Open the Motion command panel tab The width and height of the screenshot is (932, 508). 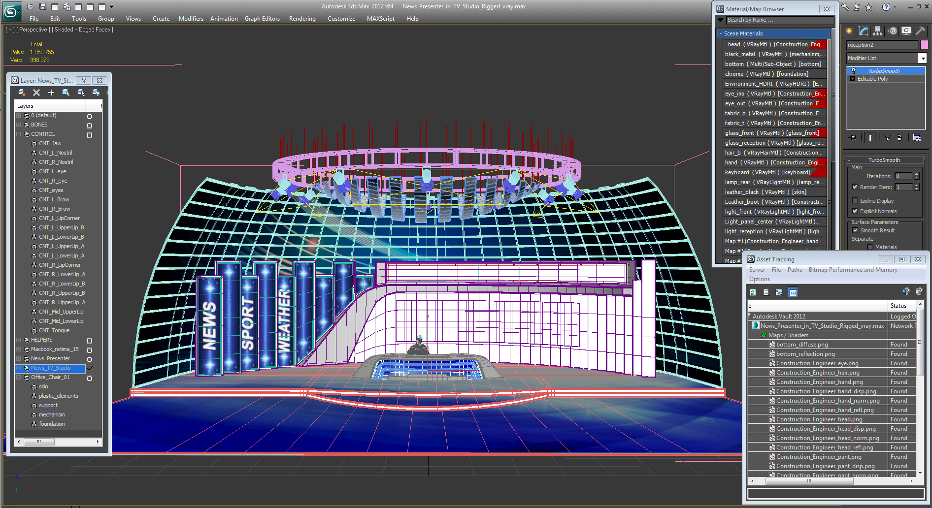point(893,31)
